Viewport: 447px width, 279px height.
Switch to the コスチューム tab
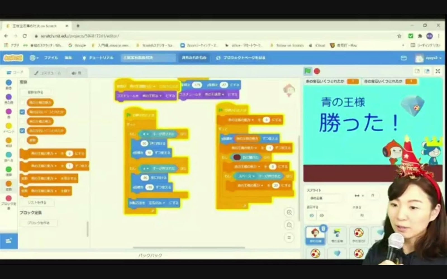[47, 73]
